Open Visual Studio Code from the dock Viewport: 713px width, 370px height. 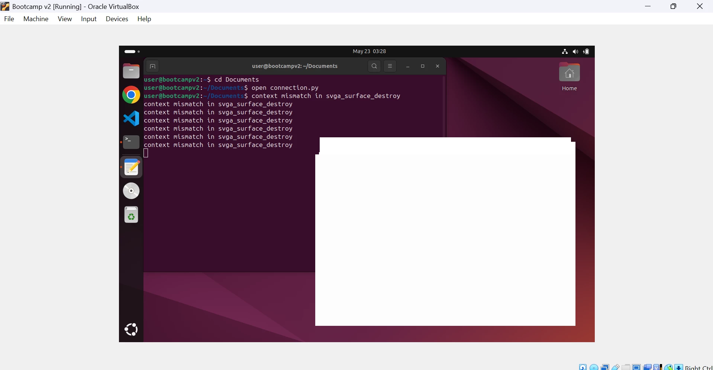point(131,119)
